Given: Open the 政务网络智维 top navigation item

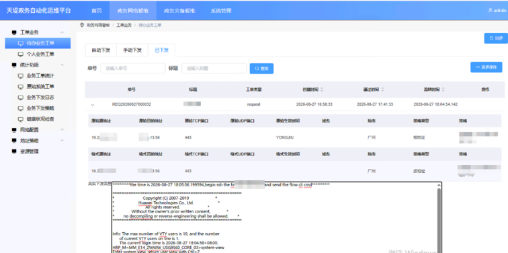Looking at the screenshot, I should tap(133, 10).
